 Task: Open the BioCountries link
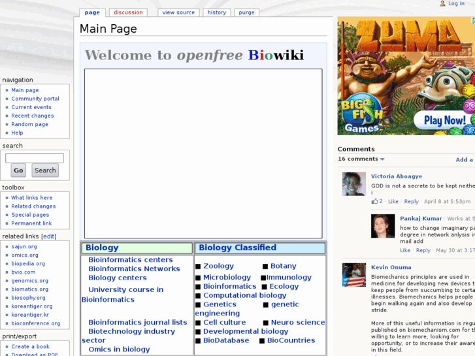[x=291, y=340]
